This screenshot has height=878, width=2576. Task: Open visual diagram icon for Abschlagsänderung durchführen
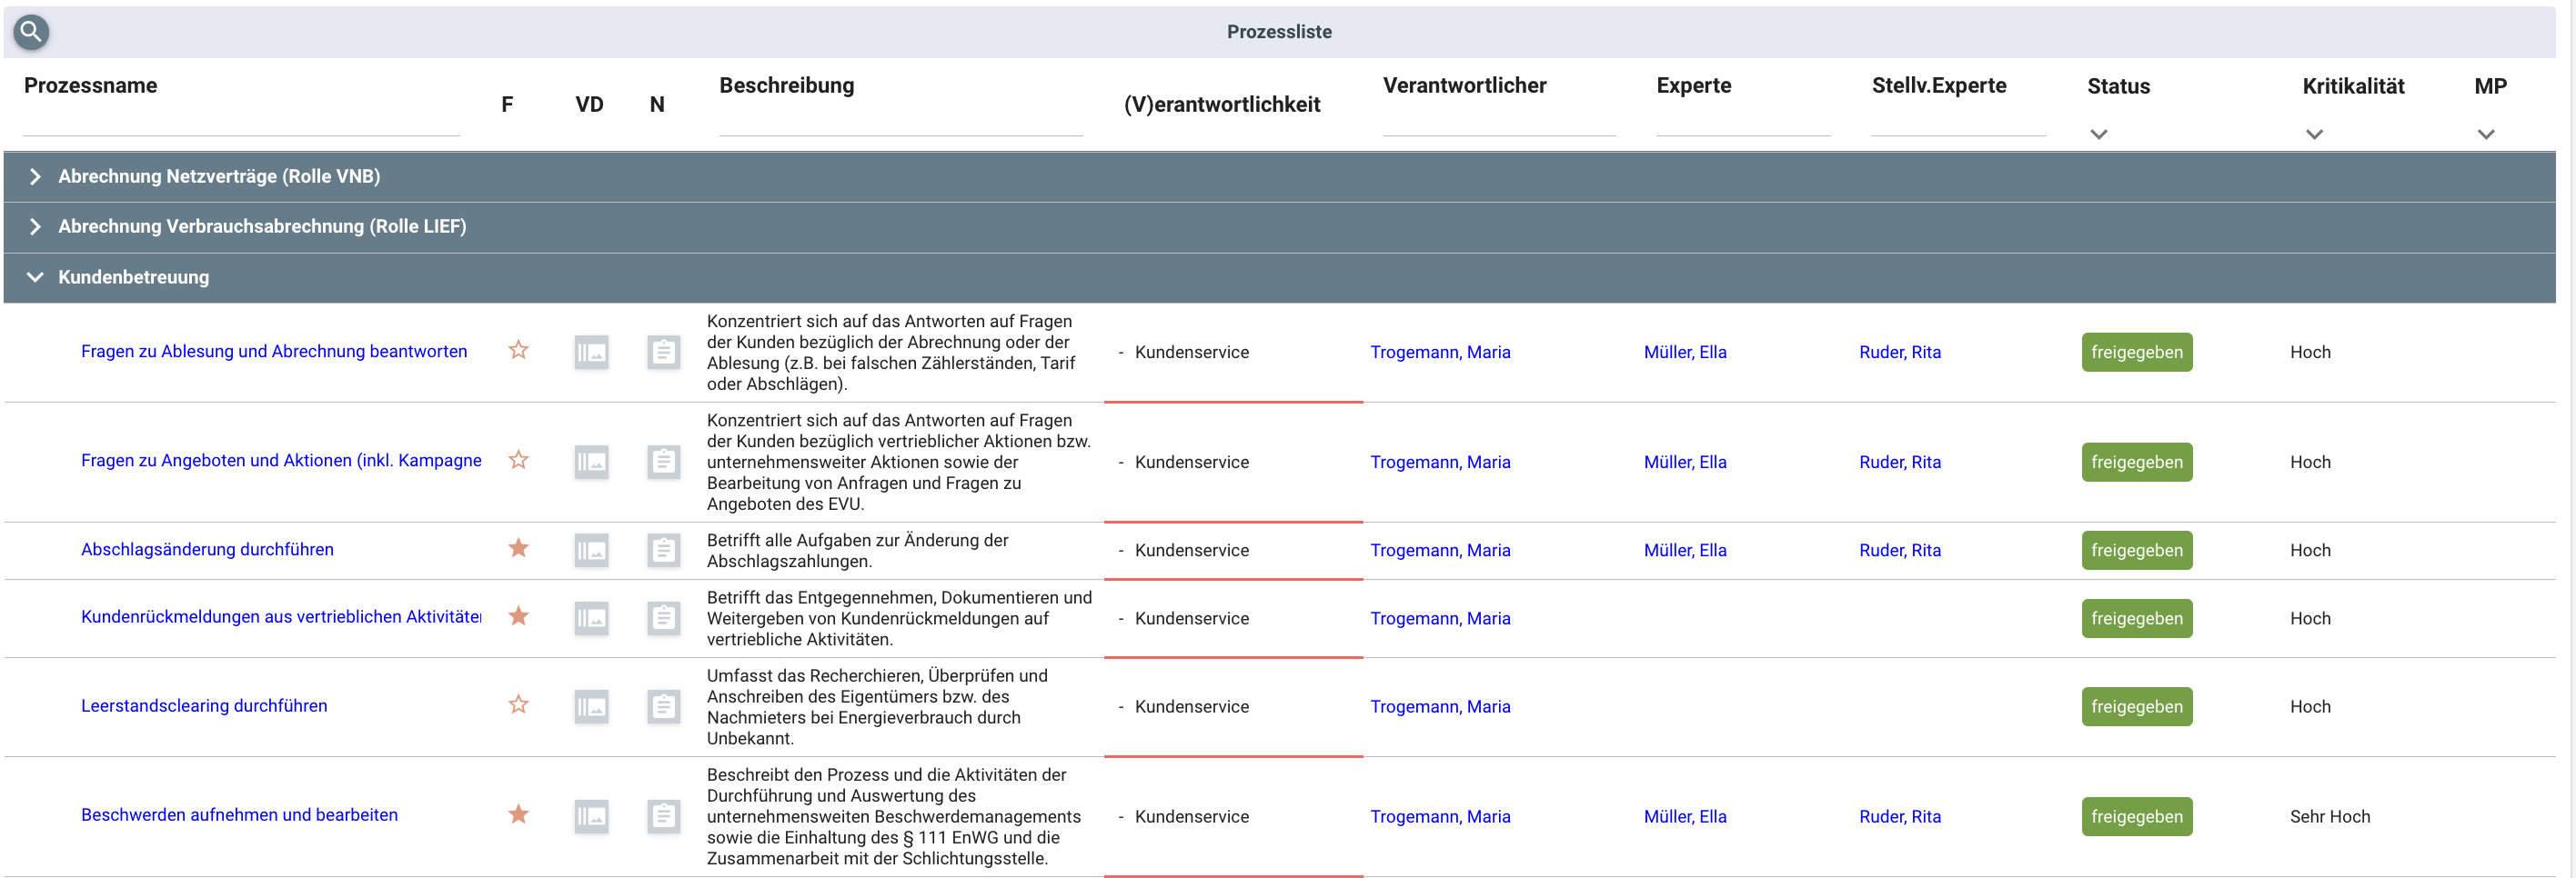tap(591, 551)
